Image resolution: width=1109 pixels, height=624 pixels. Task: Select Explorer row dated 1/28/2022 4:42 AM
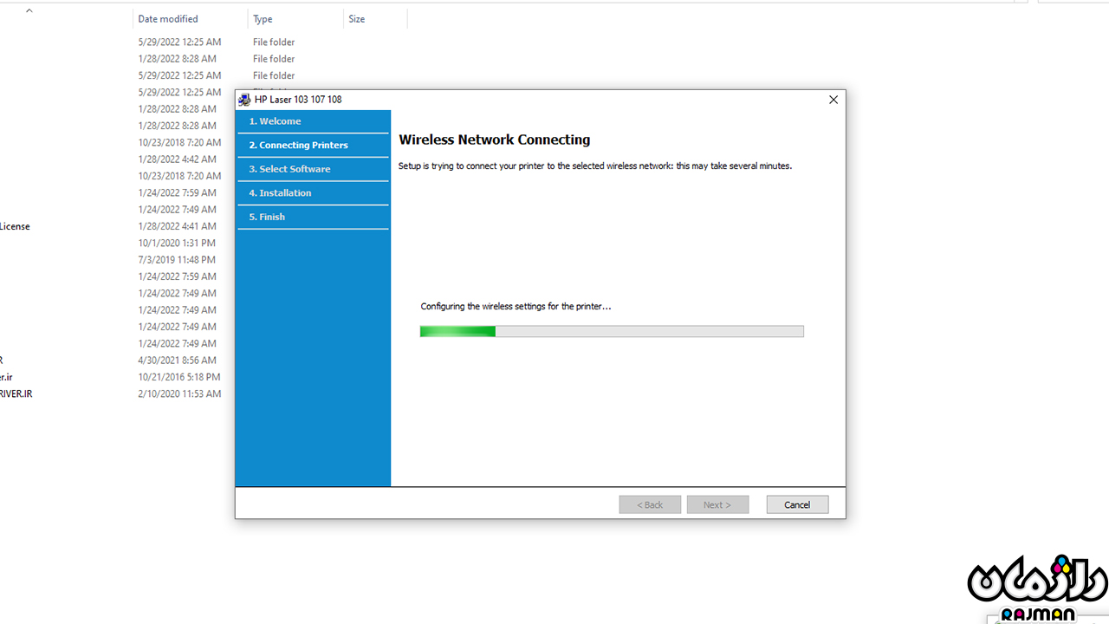[x=177, y=159]
